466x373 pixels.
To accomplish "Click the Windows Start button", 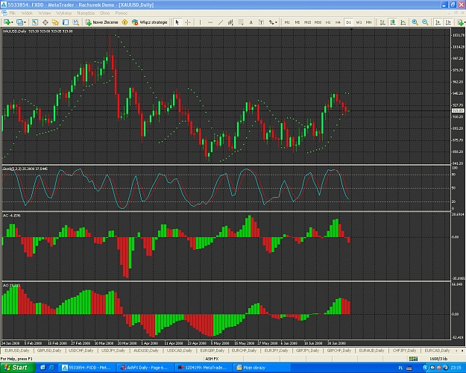I will pyautogui.click(x=18, y=368).
